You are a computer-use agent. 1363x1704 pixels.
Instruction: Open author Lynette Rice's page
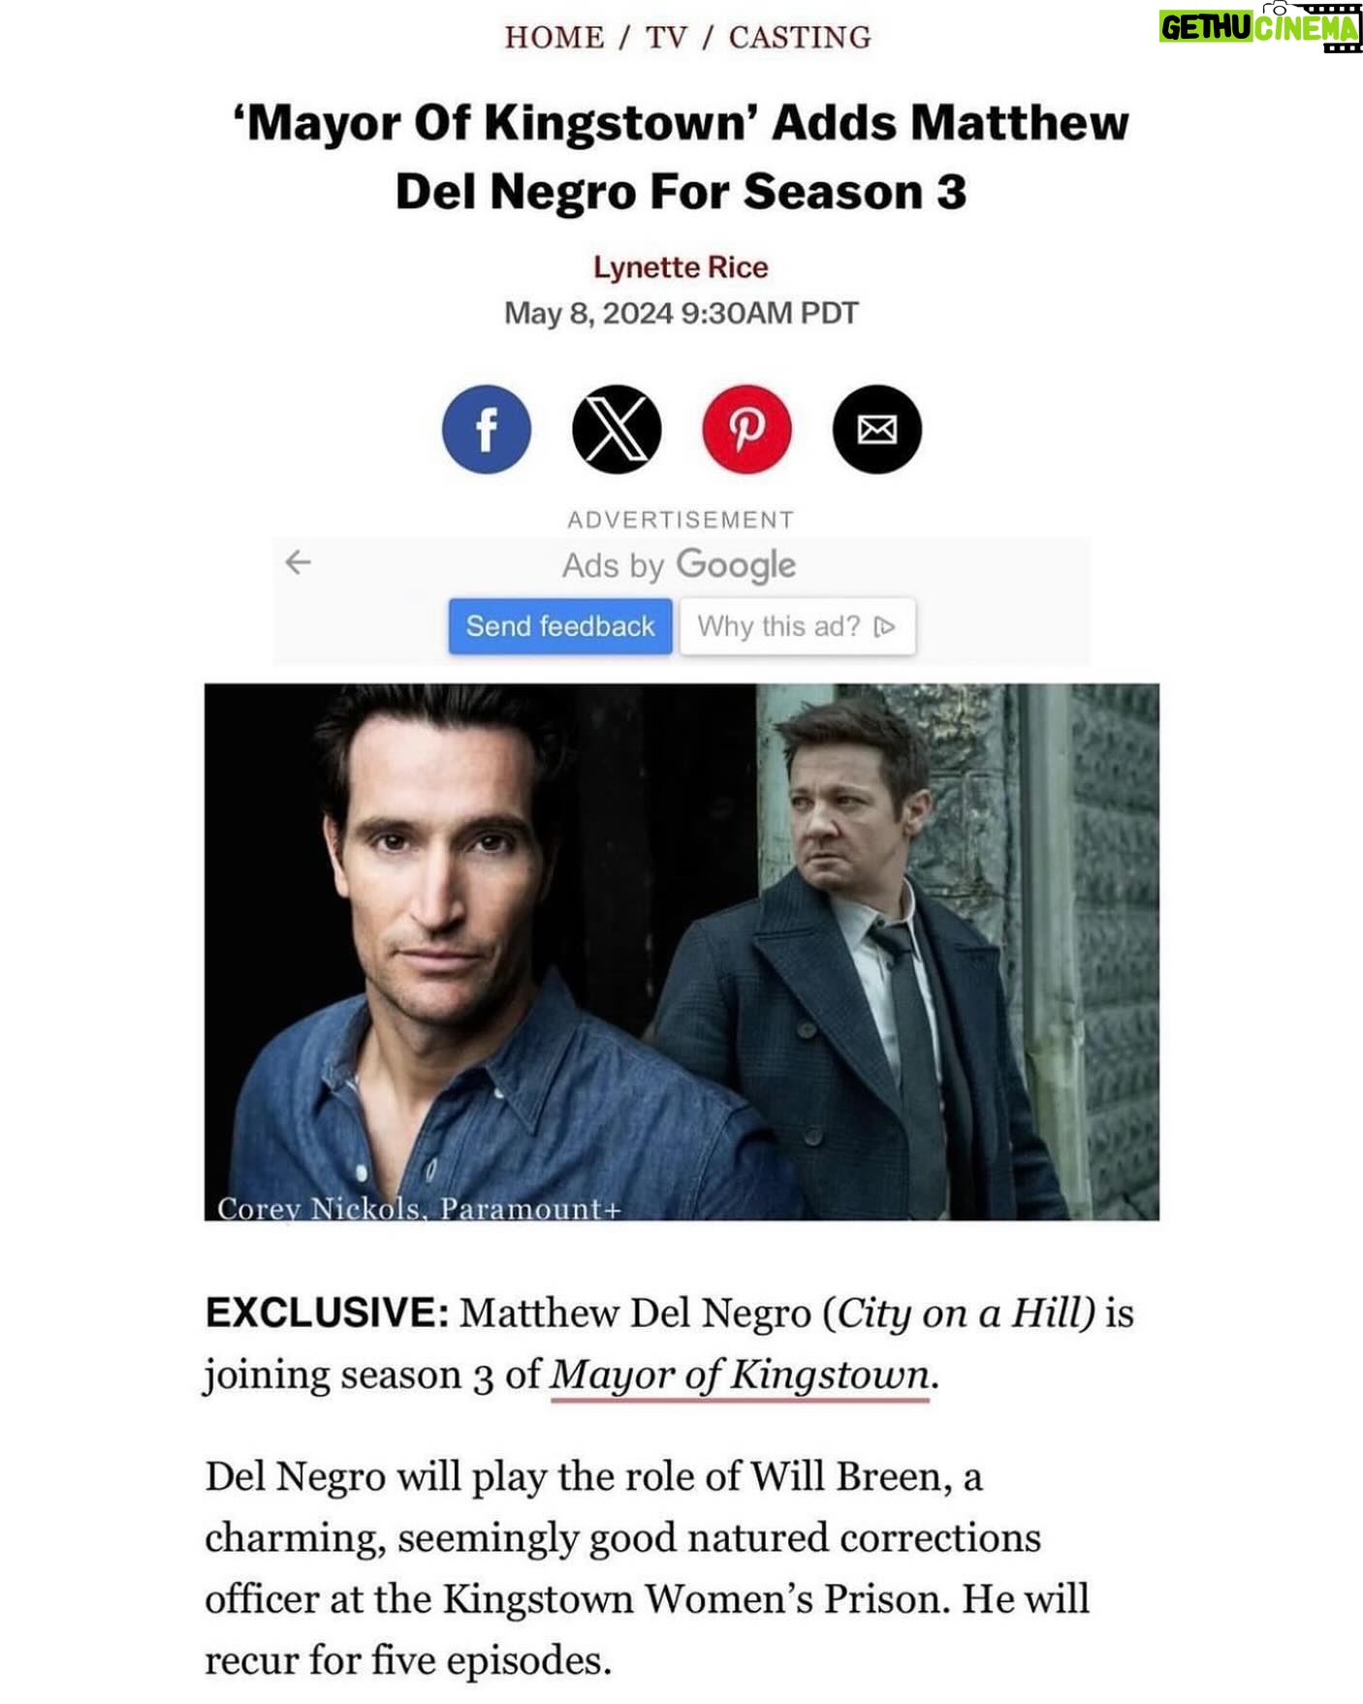[681, 268]
